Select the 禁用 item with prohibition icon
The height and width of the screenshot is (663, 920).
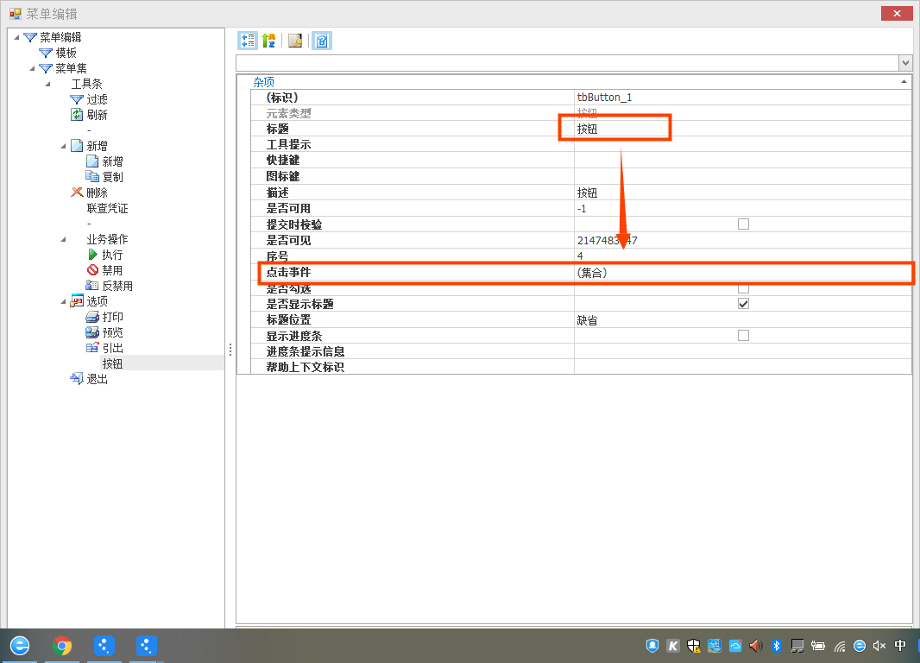[x=112, y=270]
